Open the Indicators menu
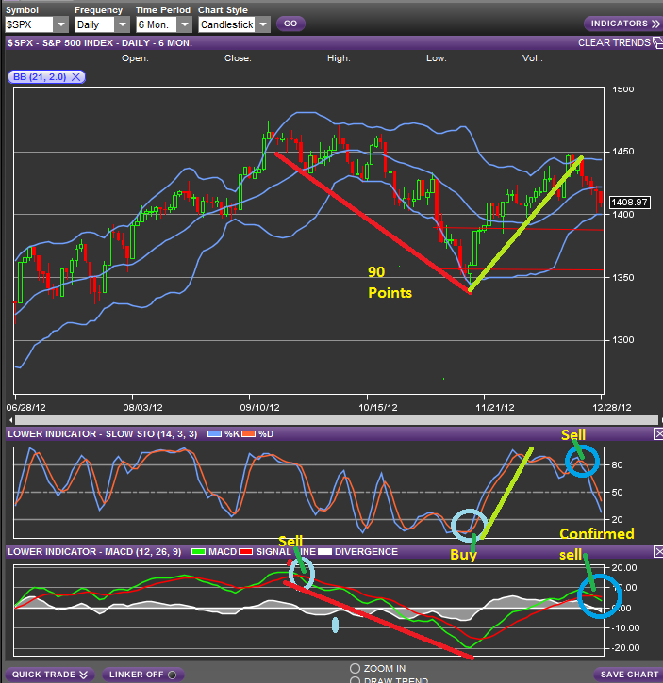Screen dimensions: 663x683 [x=622, y=24]
